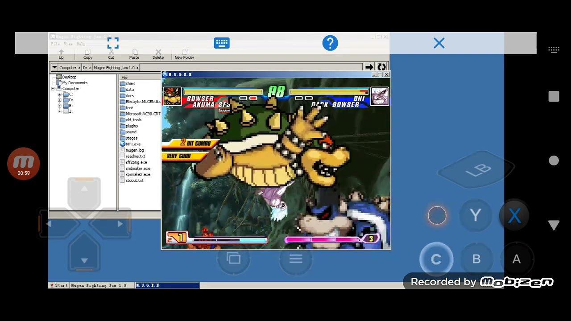Open the File menu
Screen dimensions: 571x321
tap(55, 44)
